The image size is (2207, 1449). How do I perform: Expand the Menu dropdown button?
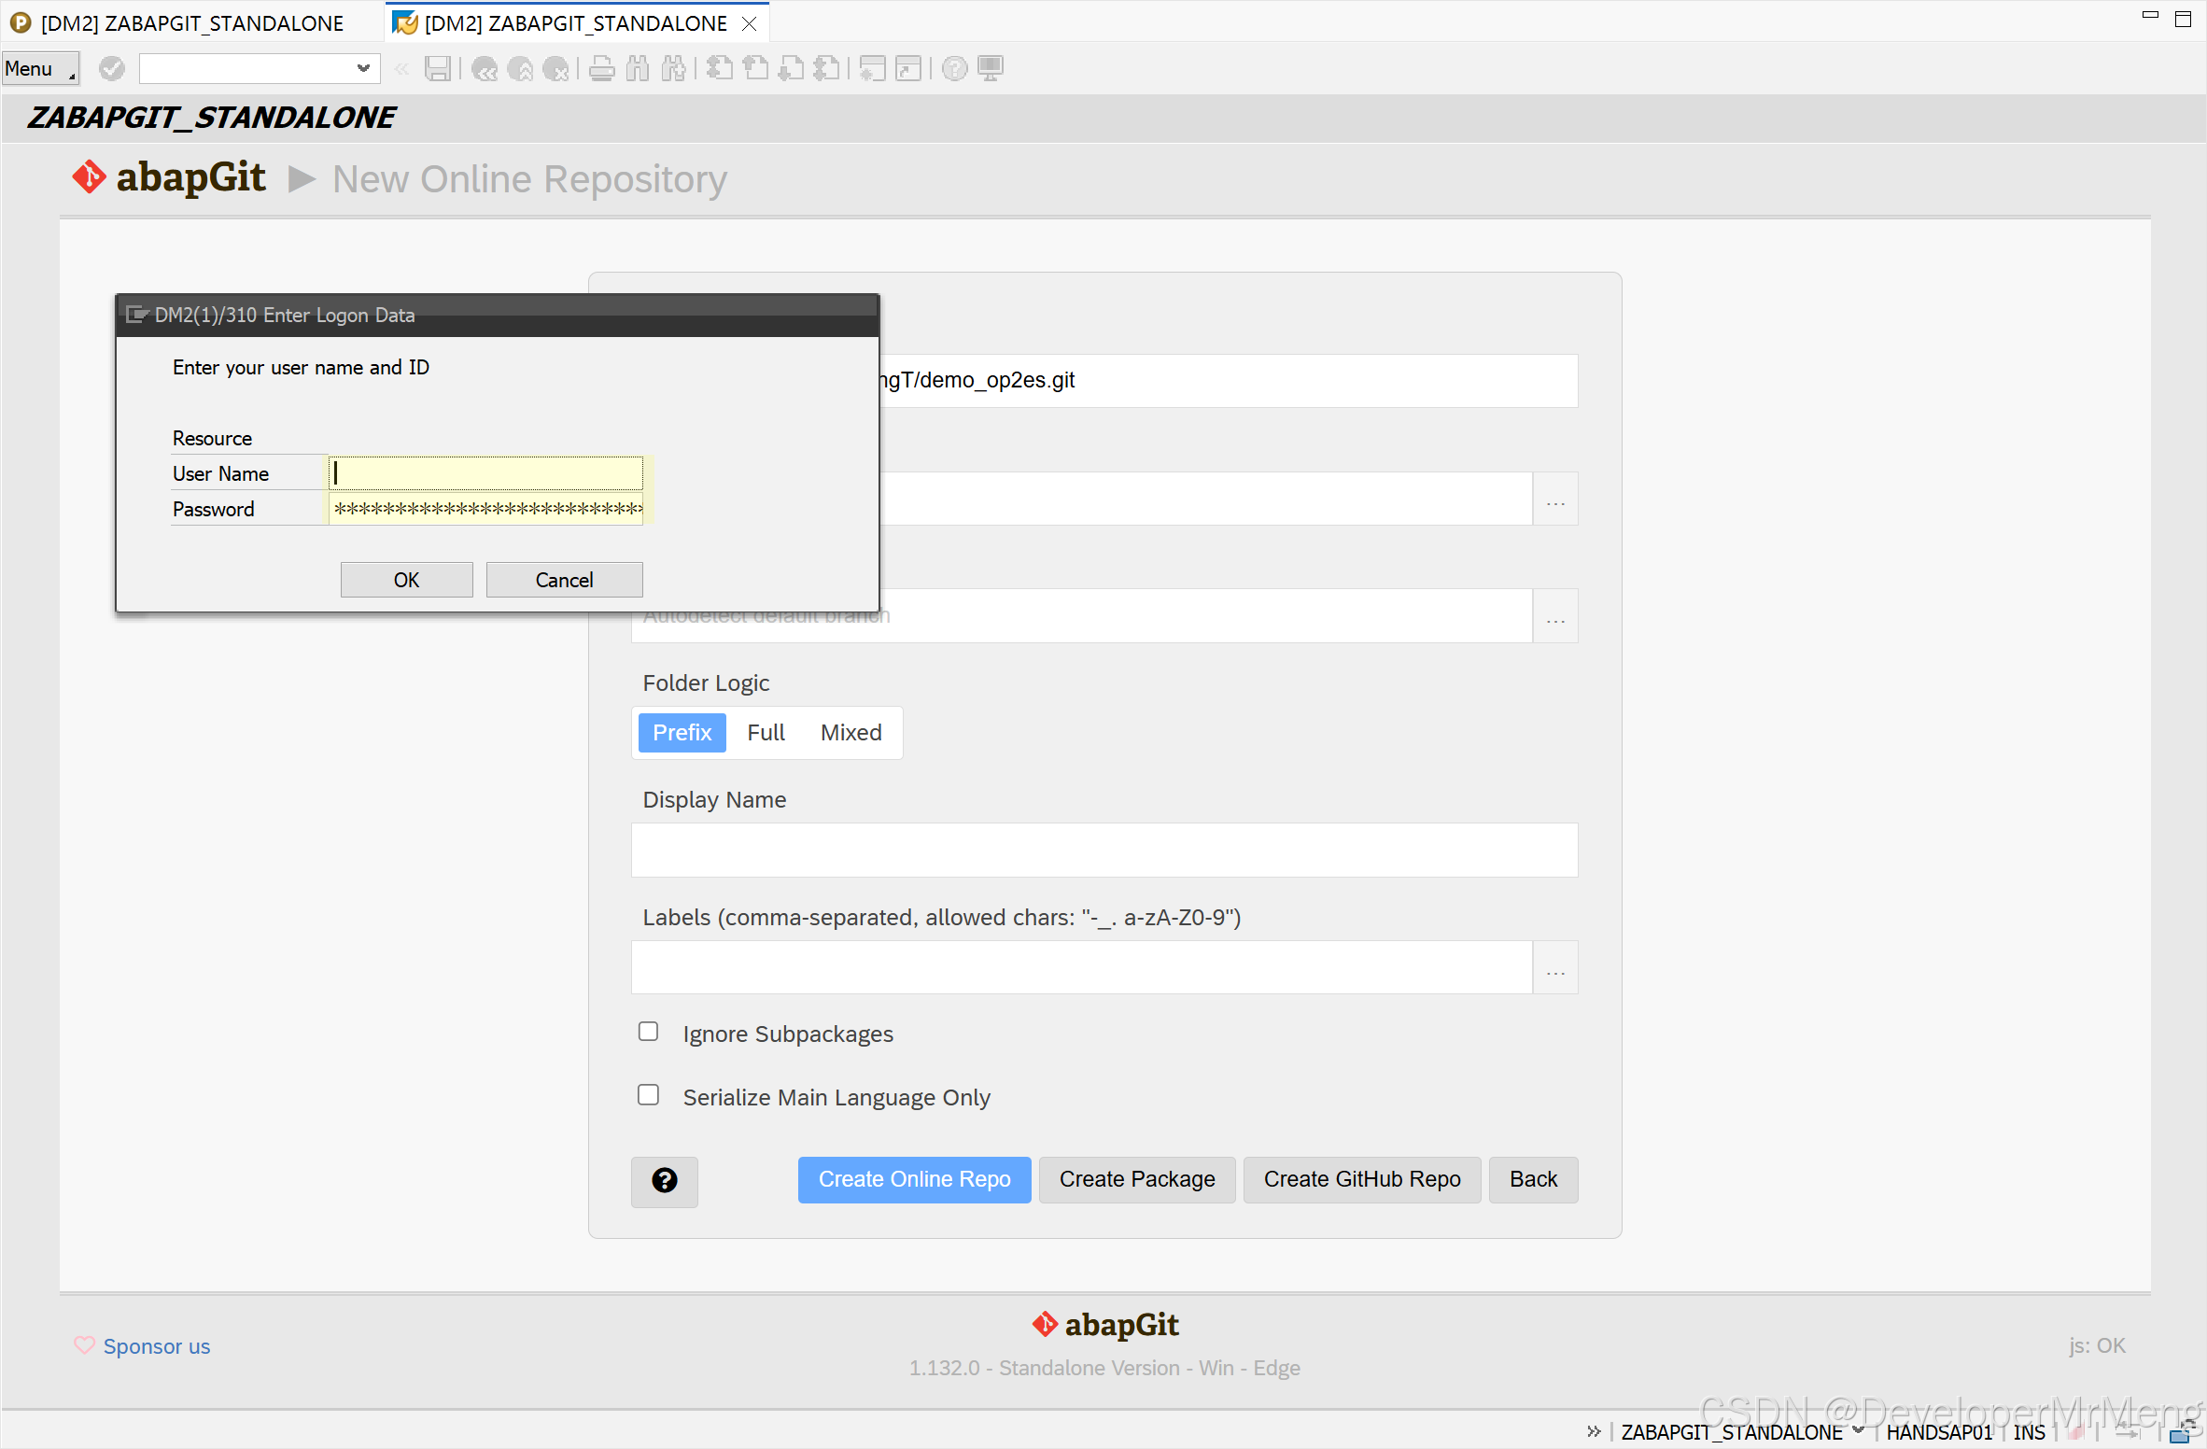tap(39, 68)
